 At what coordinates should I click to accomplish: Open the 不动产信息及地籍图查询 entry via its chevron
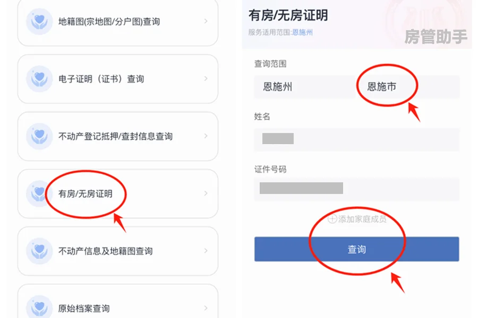[x=206, y=251]
